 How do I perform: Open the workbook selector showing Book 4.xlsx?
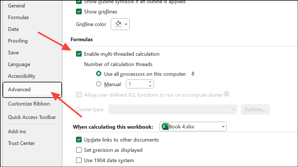193,126
